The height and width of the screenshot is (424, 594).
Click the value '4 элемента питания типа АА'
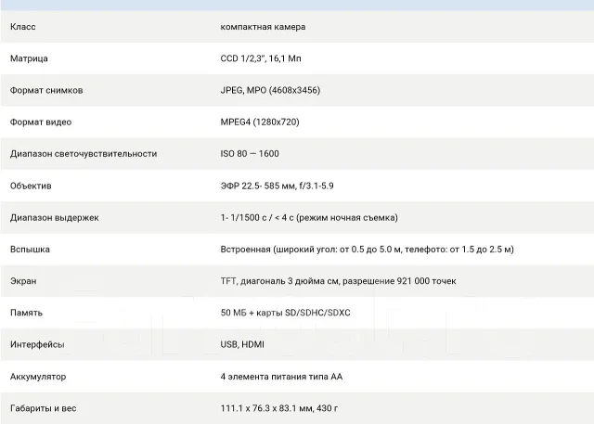[x=281, y=377]
